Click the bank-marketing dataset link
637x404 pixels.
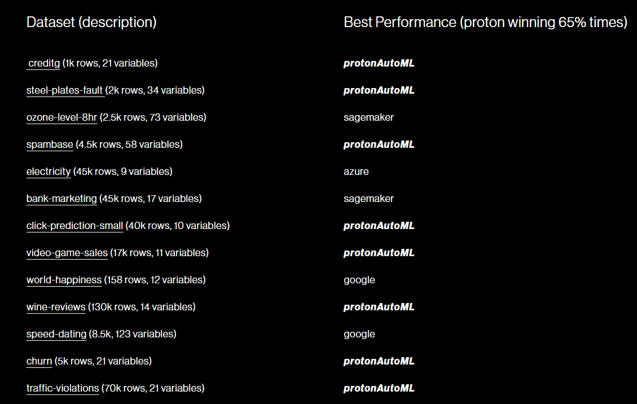pyautogui.click(x=61, y=199)
